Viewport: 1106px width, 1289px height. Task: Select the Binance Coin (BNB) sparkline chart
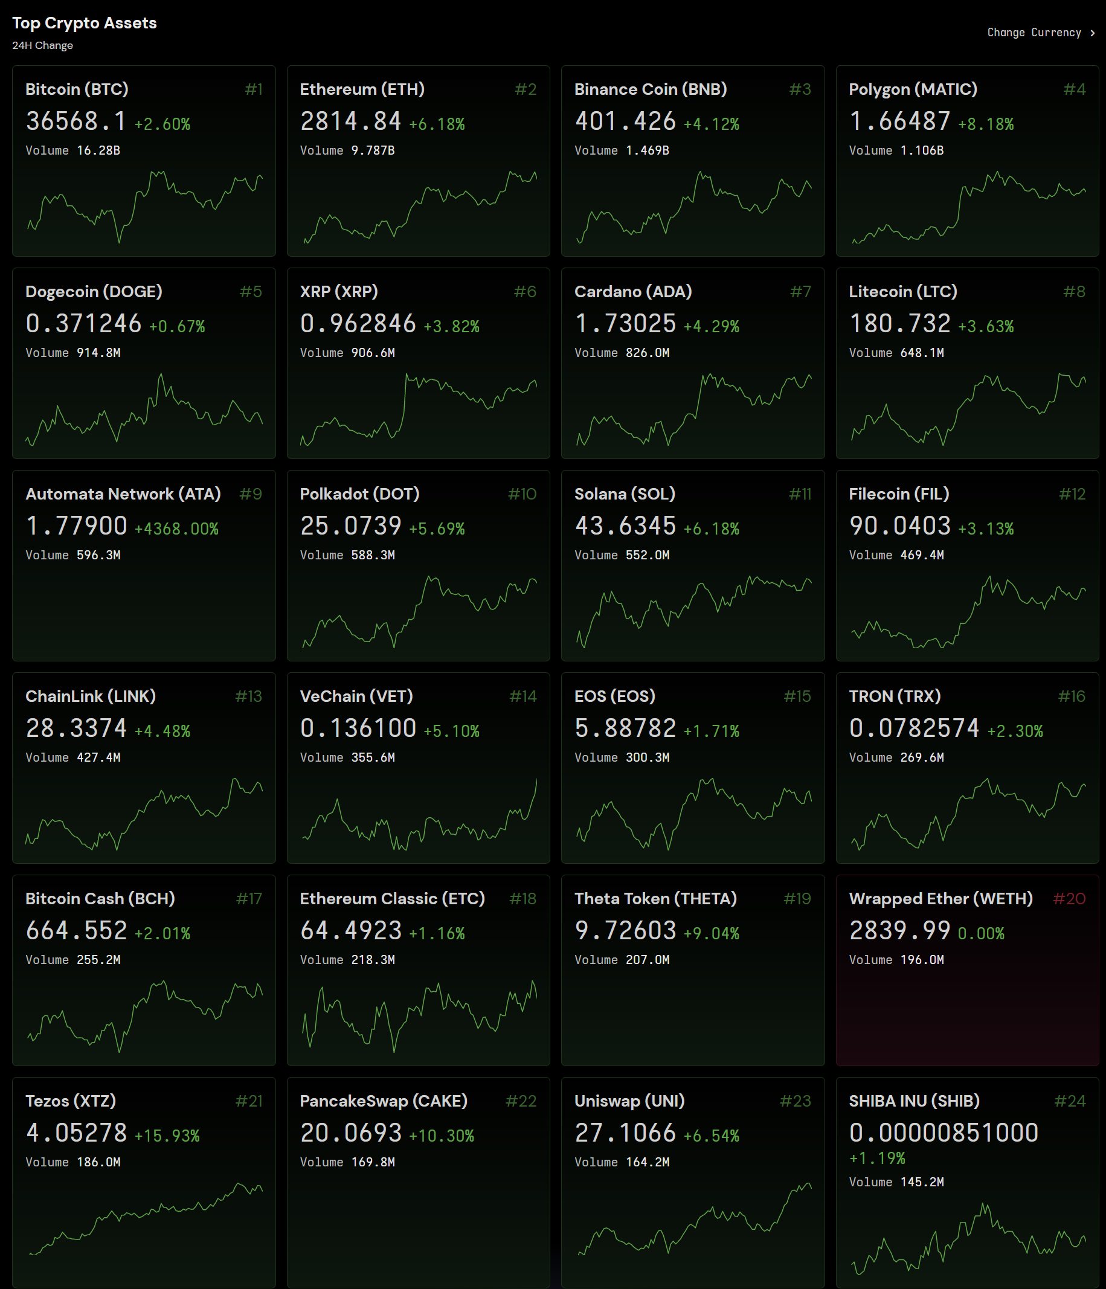(693, 207)
